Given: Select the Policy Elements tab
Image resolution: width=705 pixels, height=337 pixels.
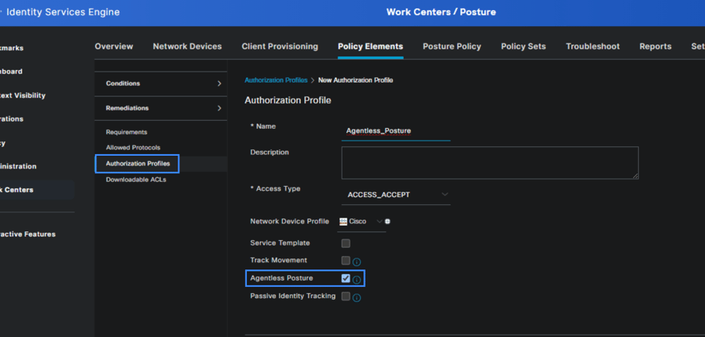Looking at the screenshot, I should coord(370,46).
